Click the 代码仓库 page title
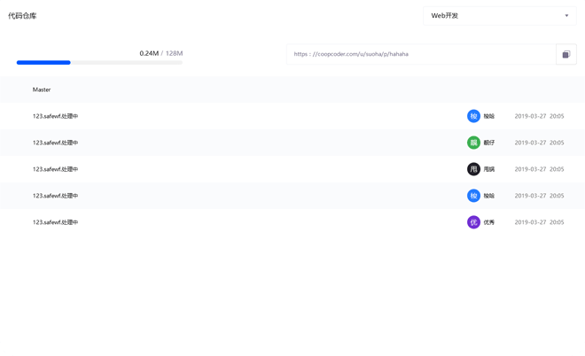This screenshot has height=356, width=585. pyautogui.click(x=22, y=16)
